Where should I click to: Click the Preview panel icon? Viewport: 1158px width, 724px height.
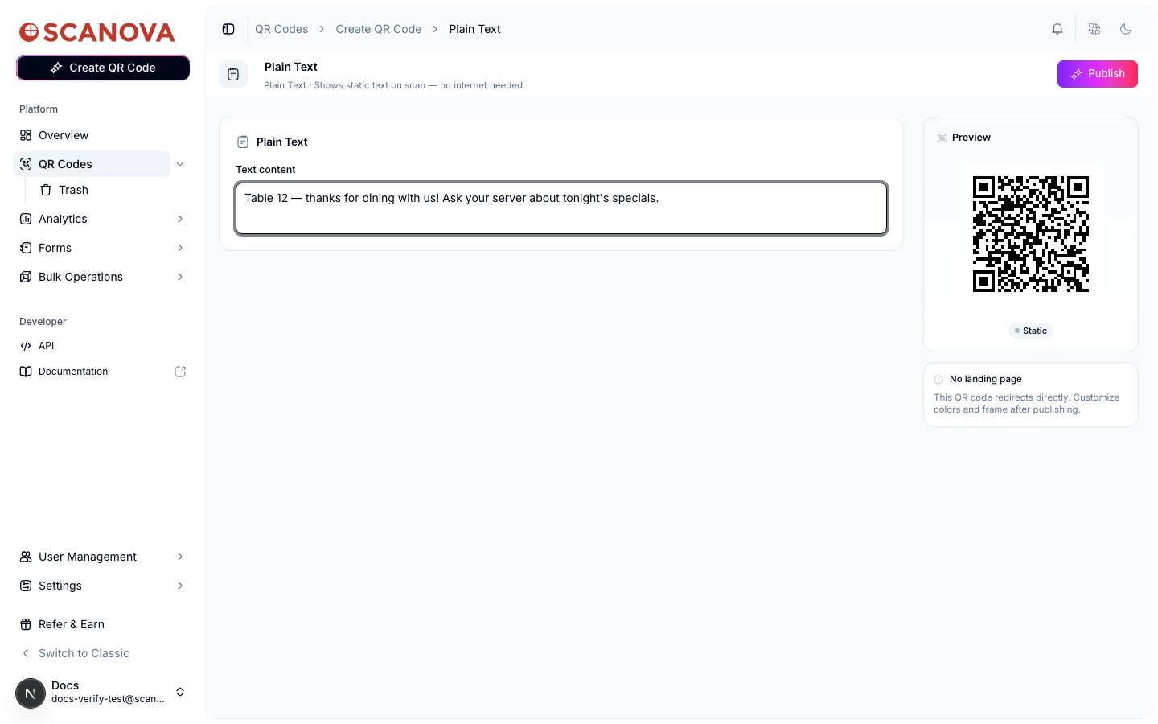(942, 138)
